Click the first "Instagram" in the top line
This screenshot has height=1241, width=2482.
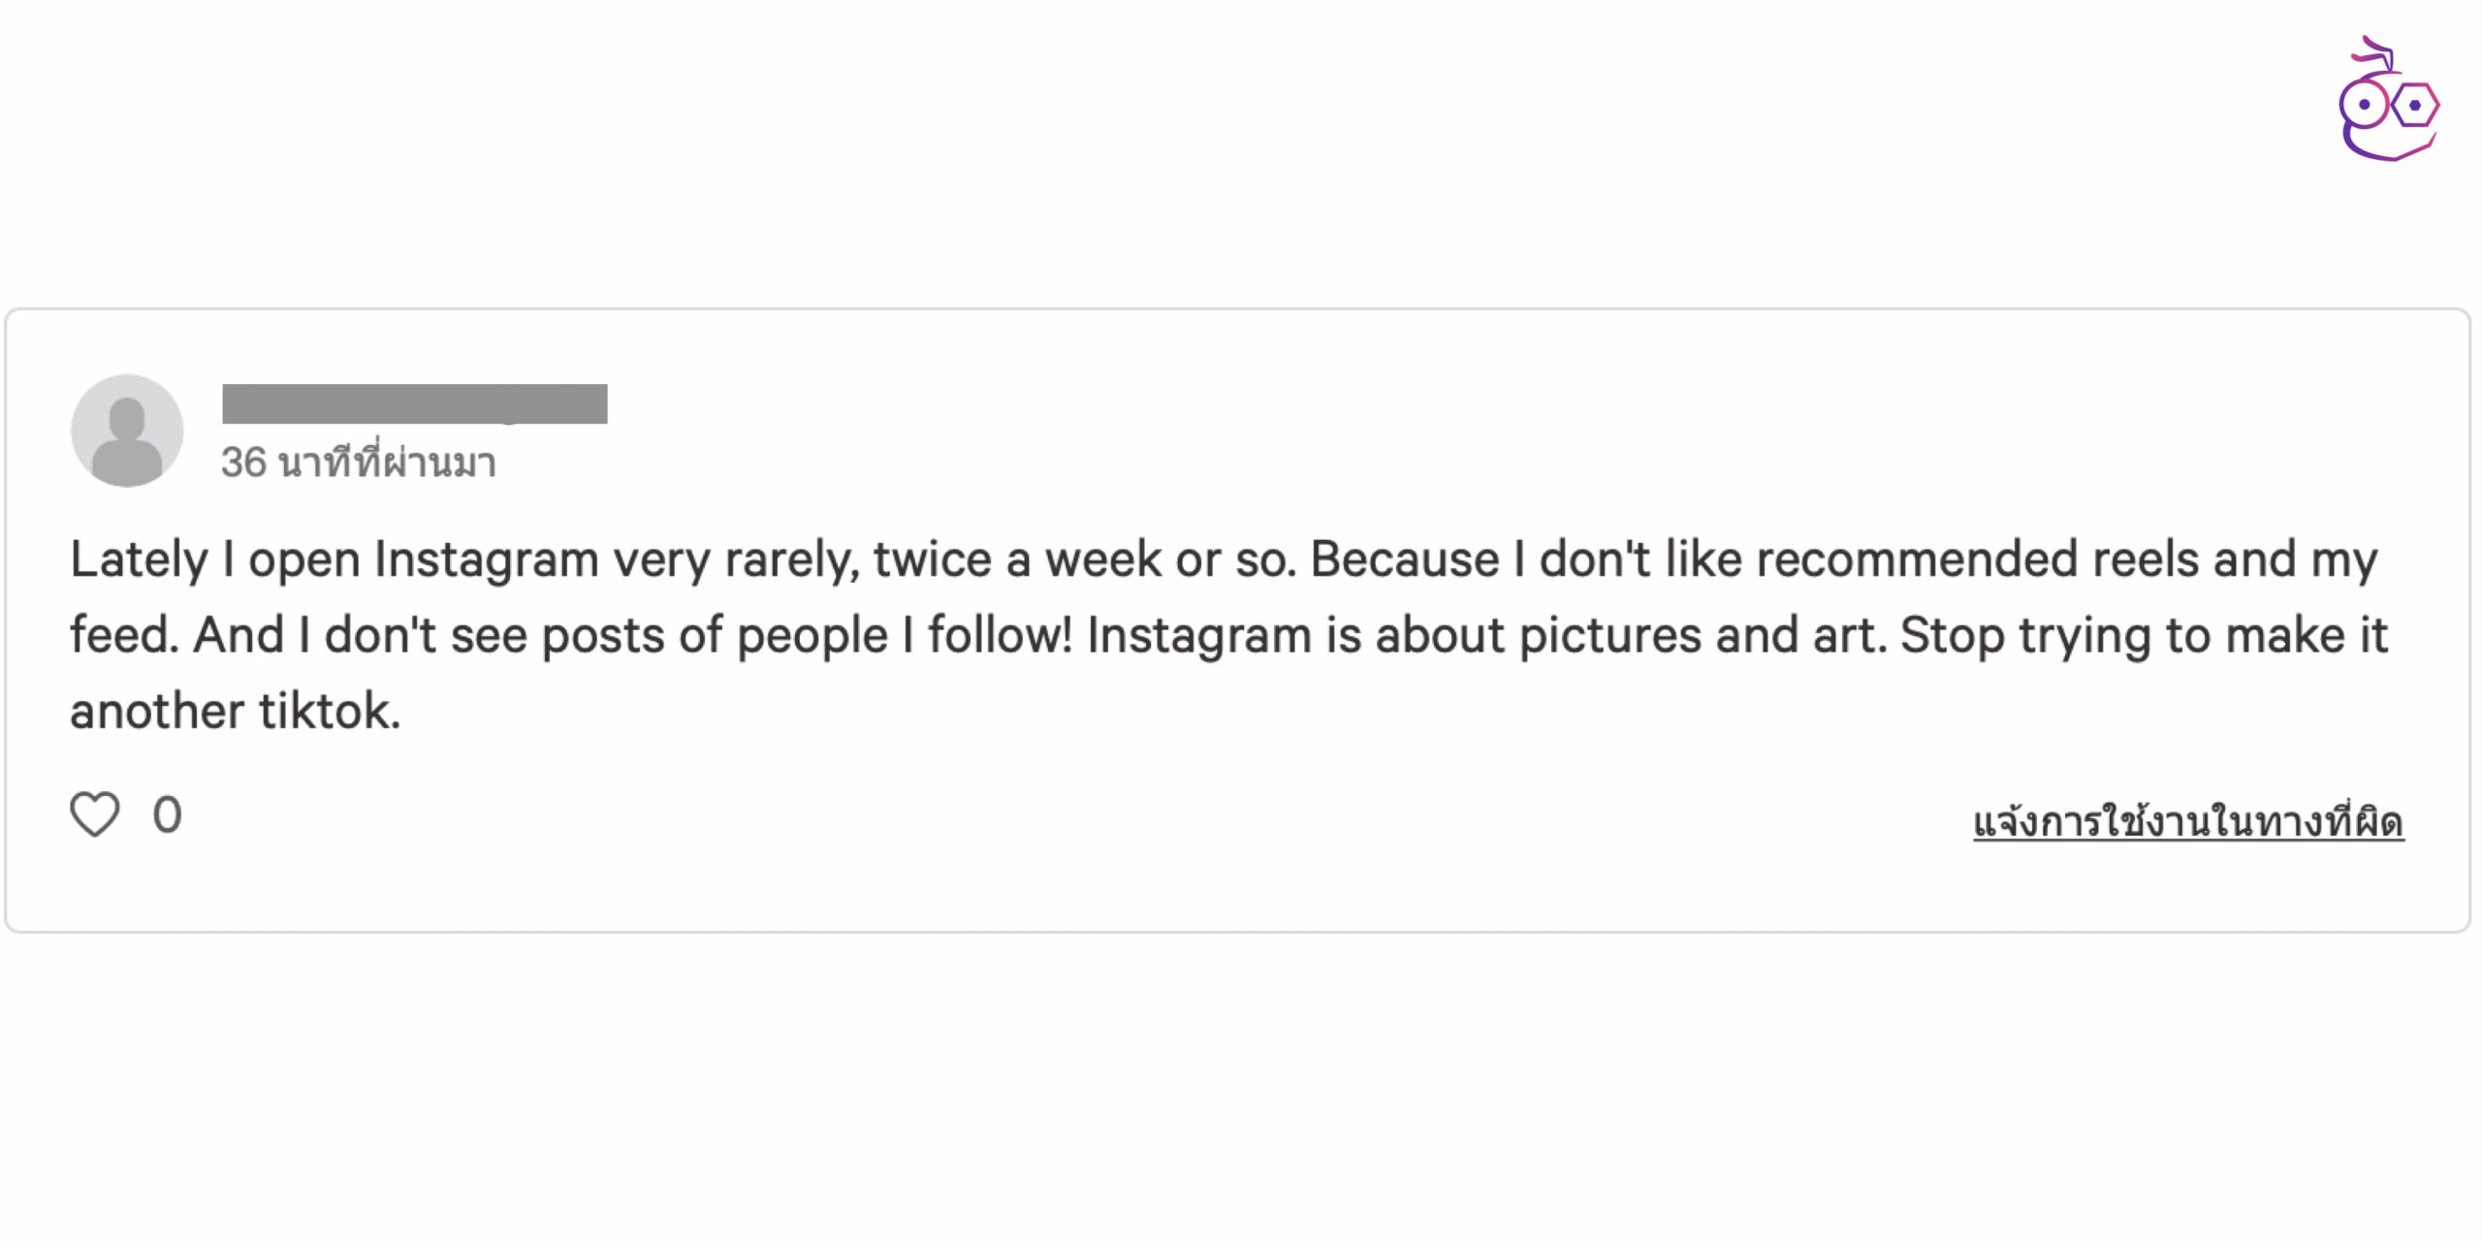point(486,559)
